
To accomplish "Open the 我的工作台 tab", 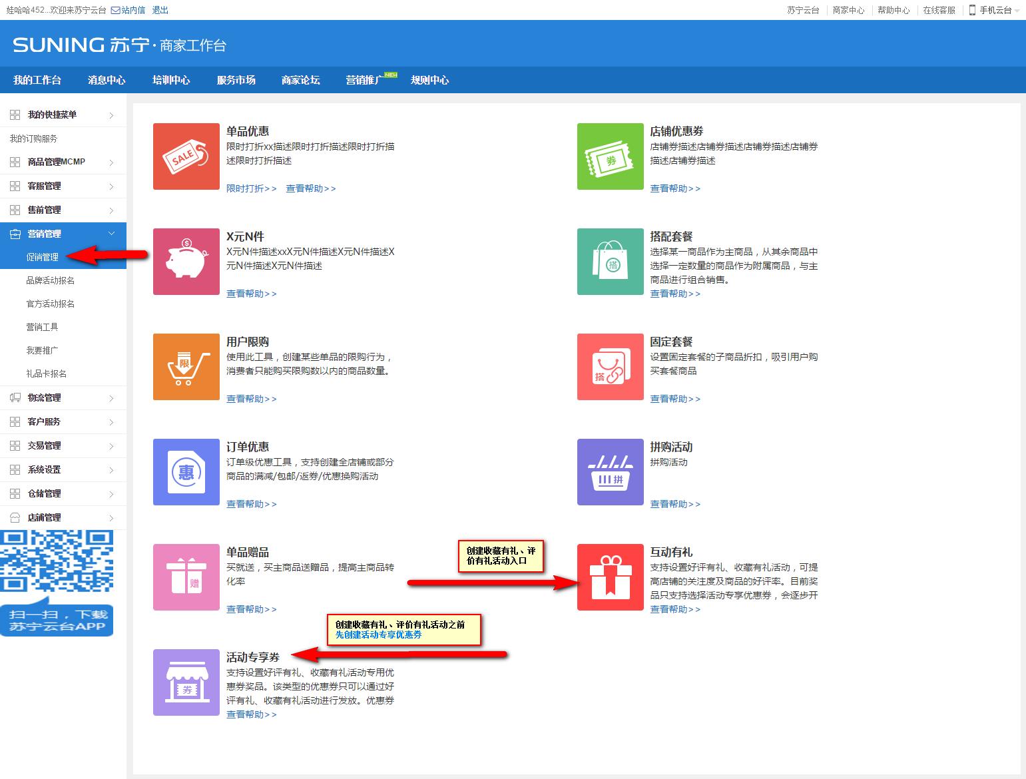I will [x=37, y=80].
